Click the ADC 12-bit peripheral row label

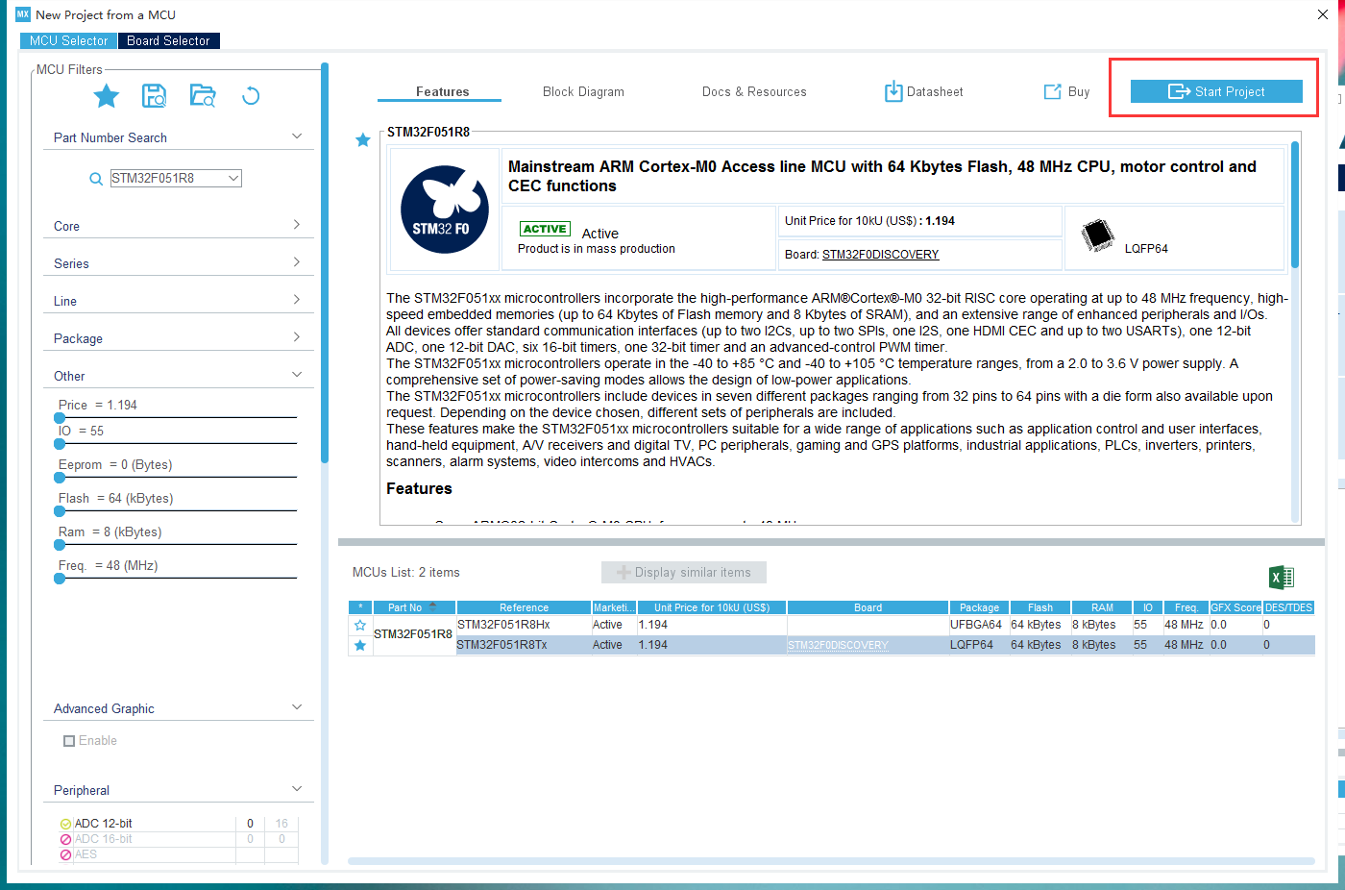(104, 824)
